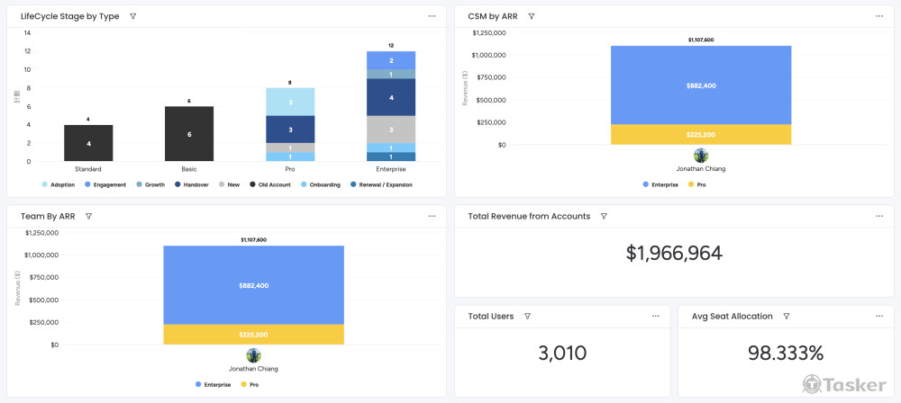901x403 pixels.
Task: Click the Total Users filter icon
Action: point(527,317)
